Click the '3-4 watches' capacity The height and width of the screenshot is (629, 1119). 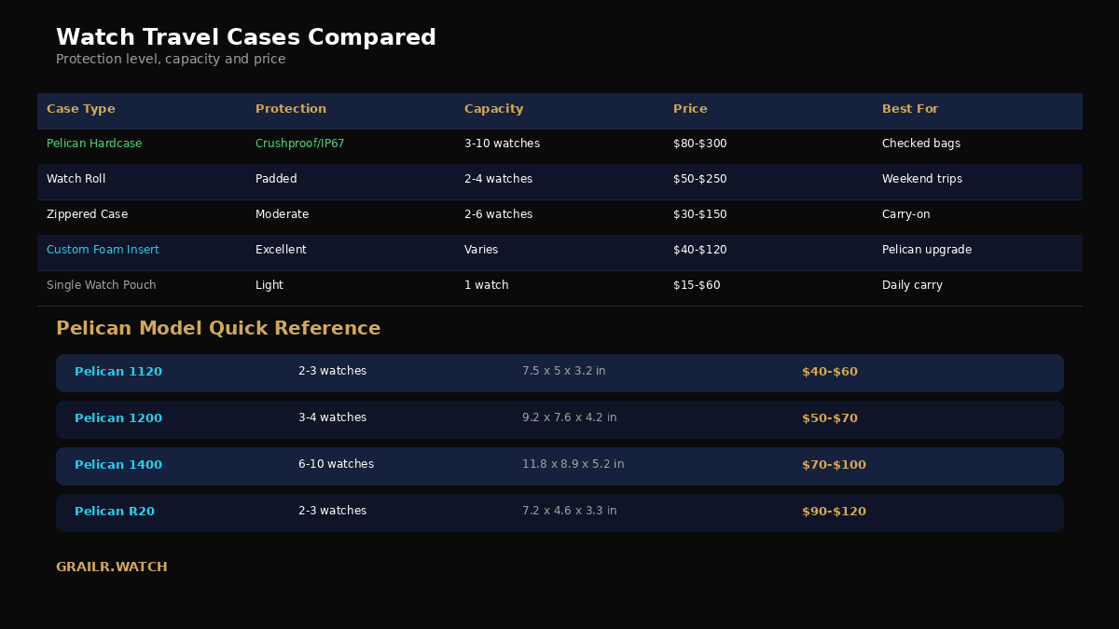[333, 417]
